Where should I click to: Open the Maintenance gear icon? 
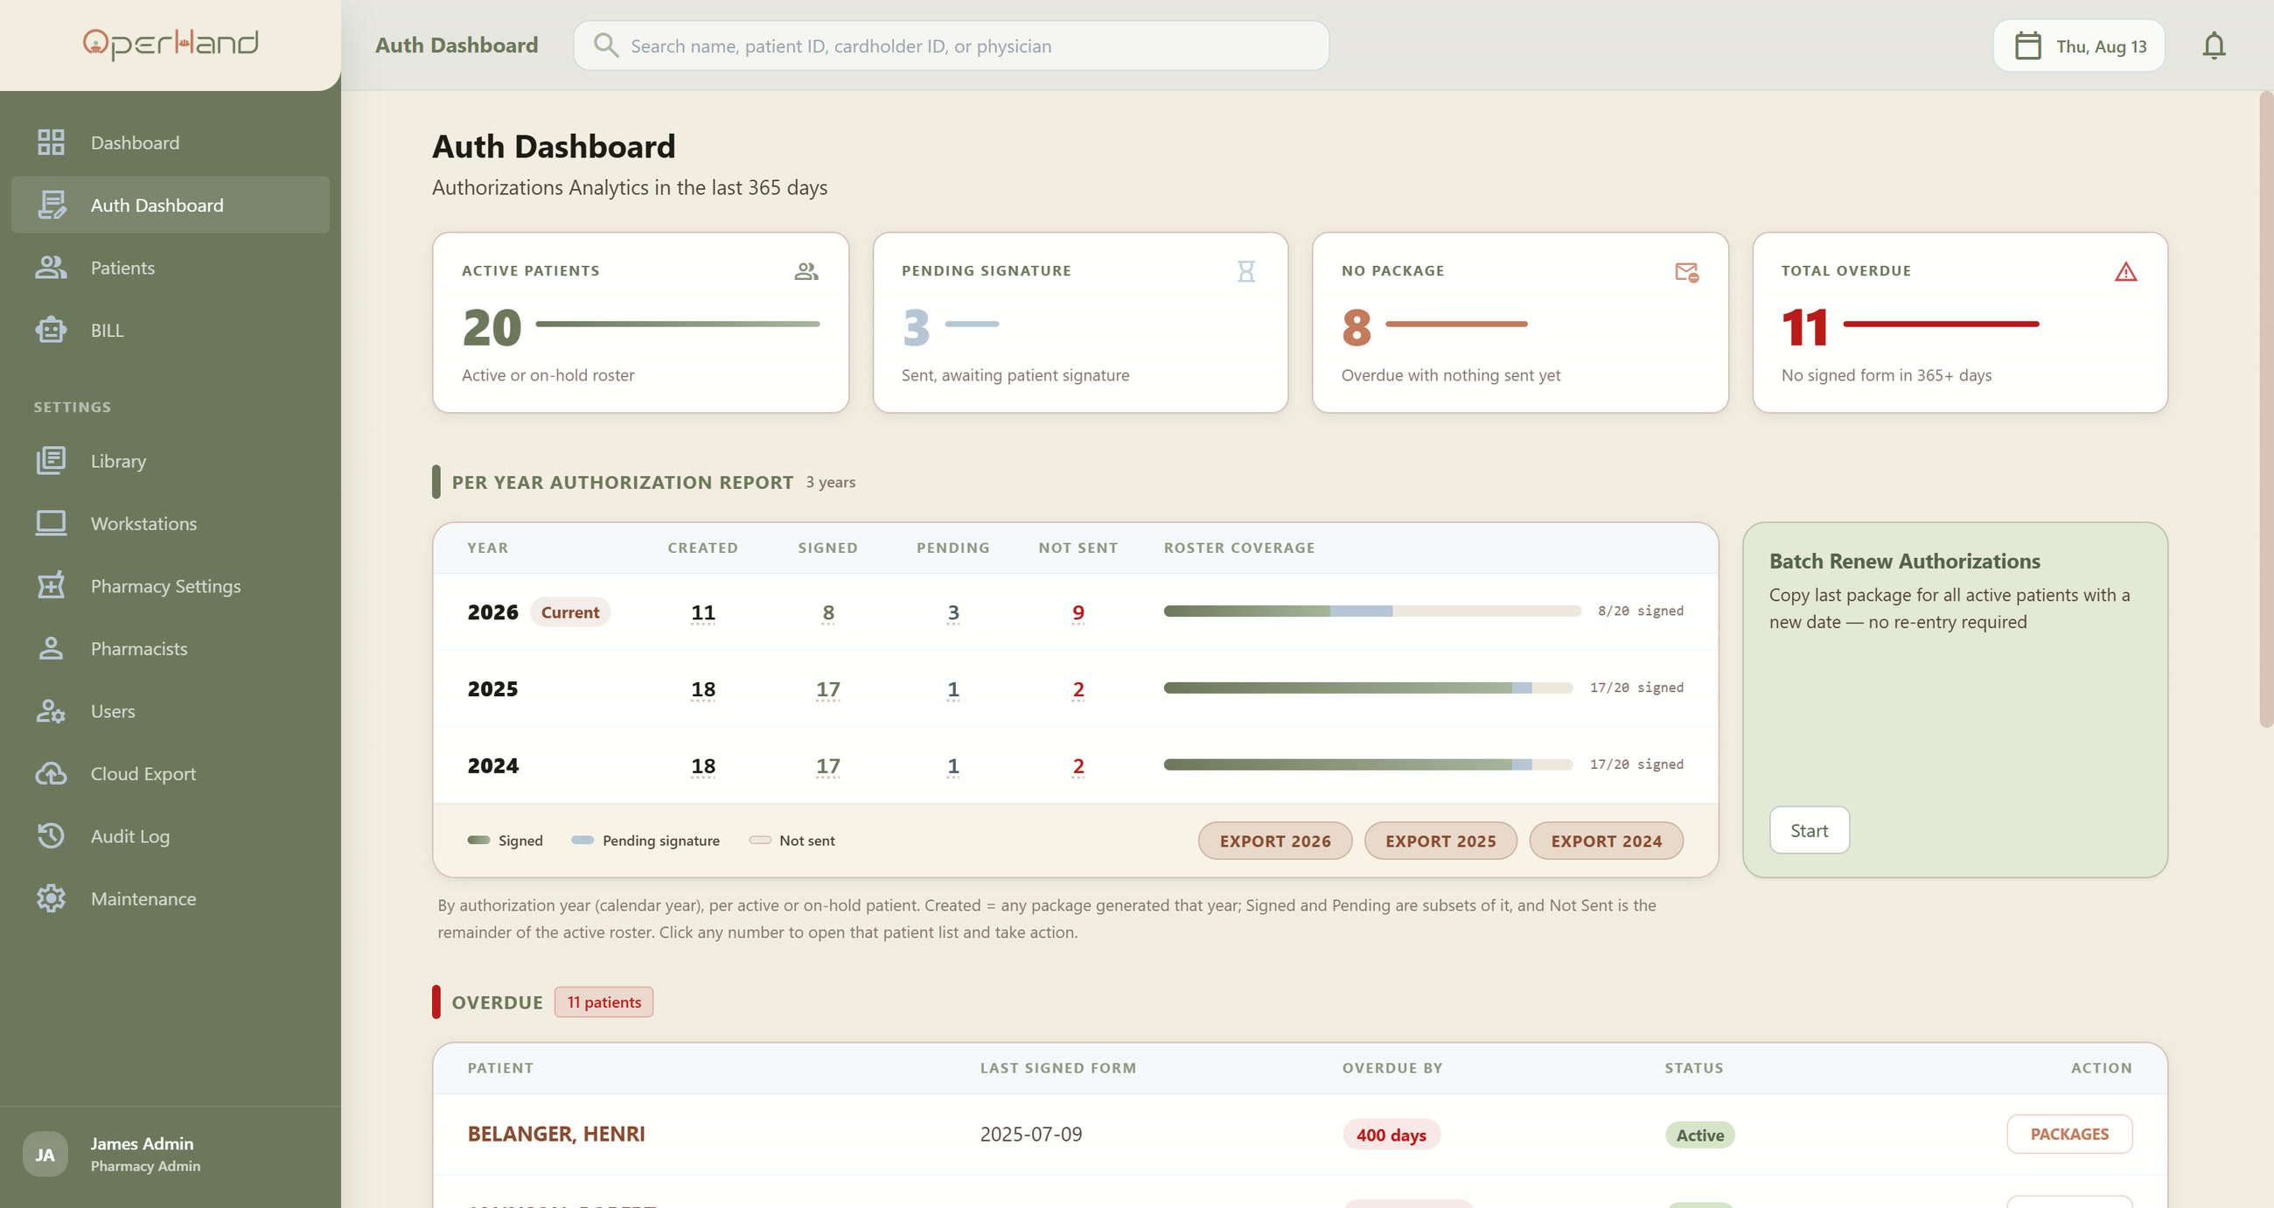coord(52,898)
